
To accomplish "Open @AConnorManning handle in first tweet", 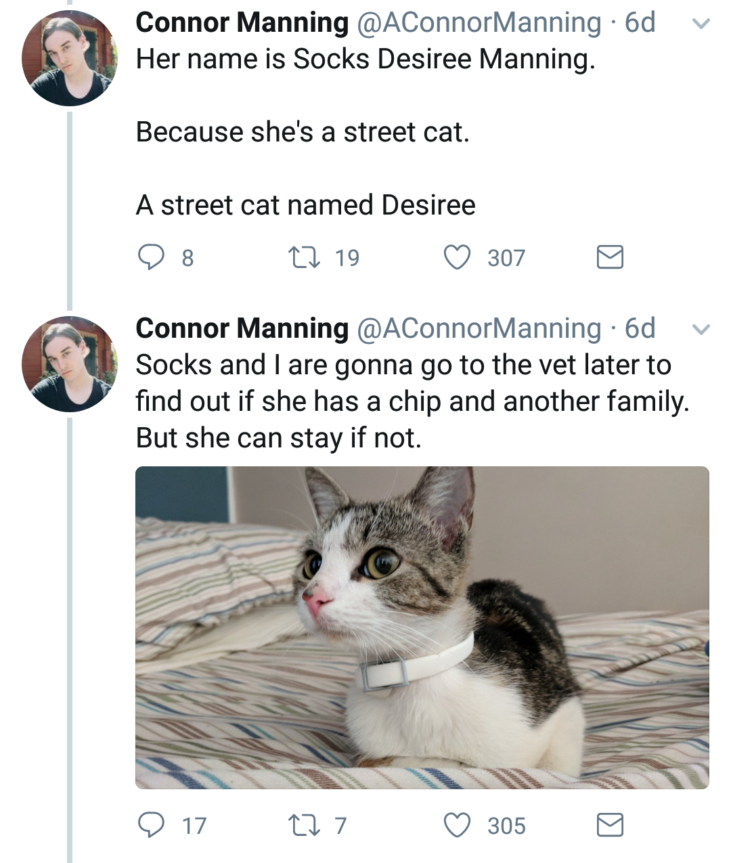I will pos(478,23).
